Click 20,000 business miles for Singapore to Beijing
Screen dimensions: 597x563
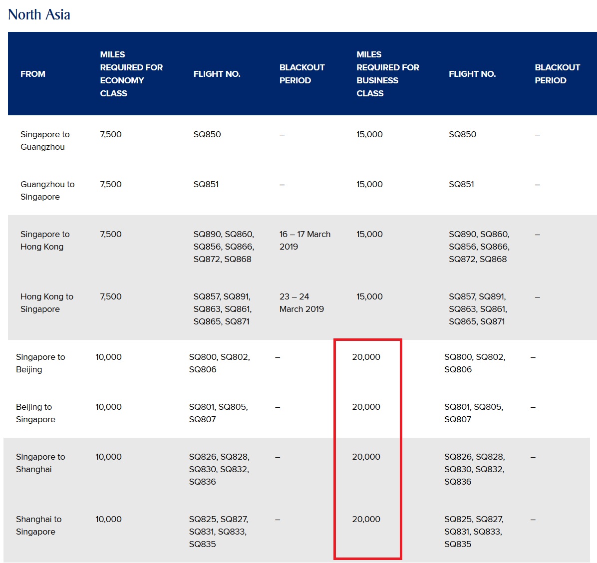(366, 357)
